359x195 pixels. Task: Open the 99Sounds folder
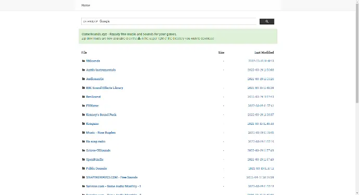coord(93,61)
